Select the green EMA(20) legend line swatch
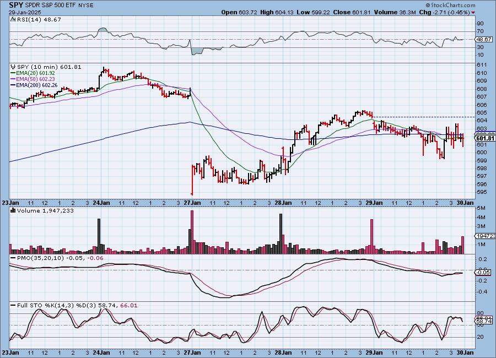This screenshot has width=496, height=358. [13, 73]
